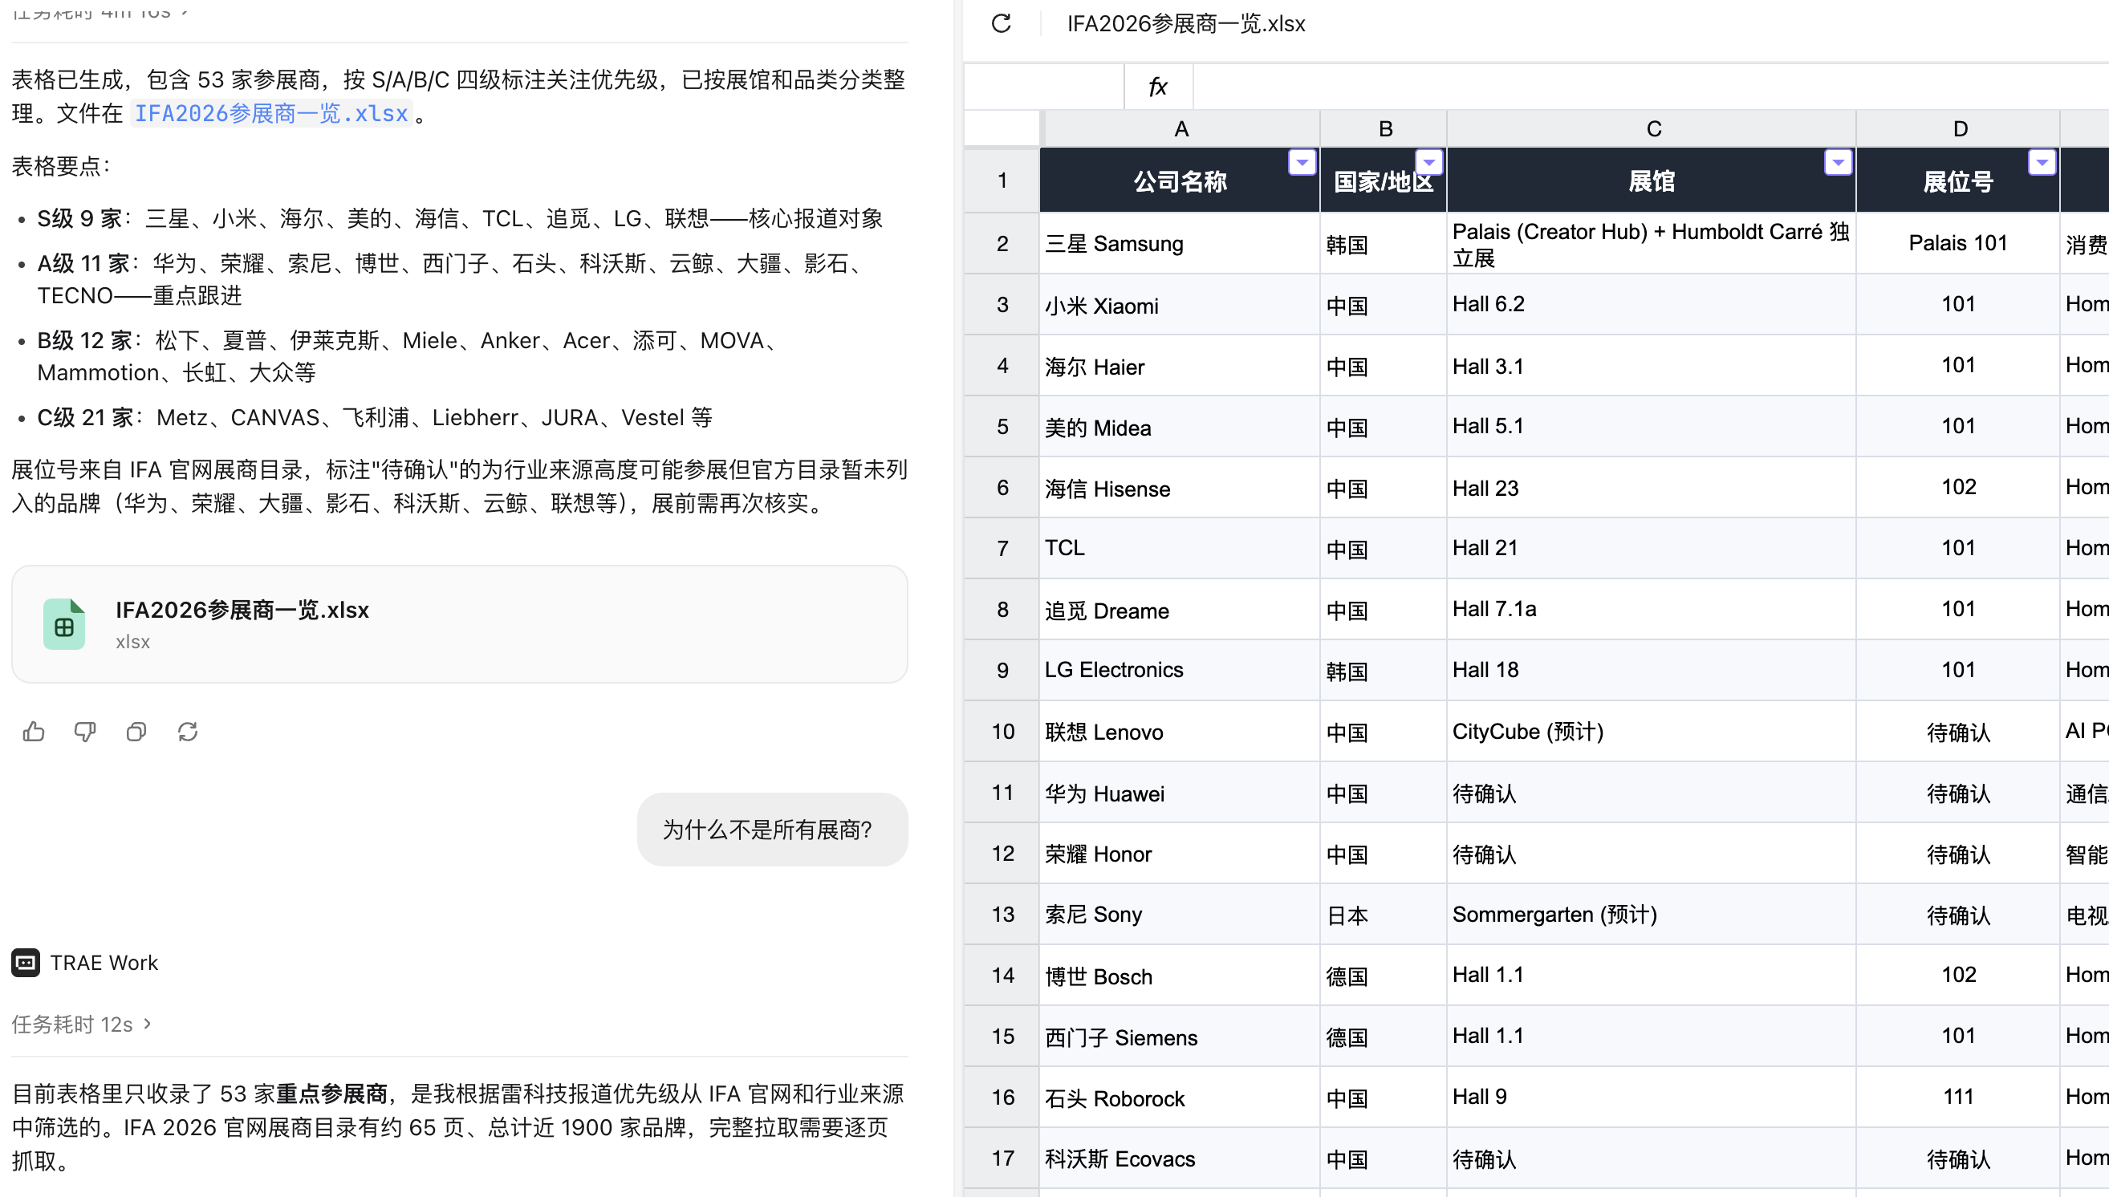Click the 荣耀 Honor cell
2109x1197 pixels.
point(1180,854)
